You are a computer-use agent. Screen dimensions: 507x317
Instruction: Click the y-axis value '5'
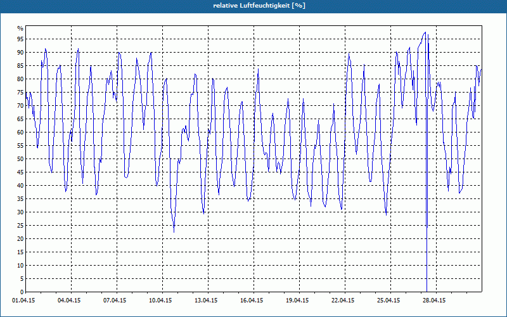point(22,279)
